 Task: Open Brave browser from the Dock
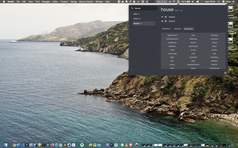[x=131, y=145]
